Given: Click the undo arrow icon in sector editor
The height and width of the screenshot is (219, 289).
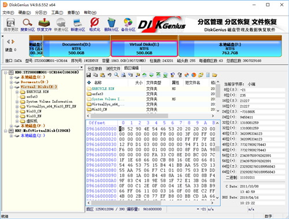Looking at the screenshot, I should (x=109, y=75).
